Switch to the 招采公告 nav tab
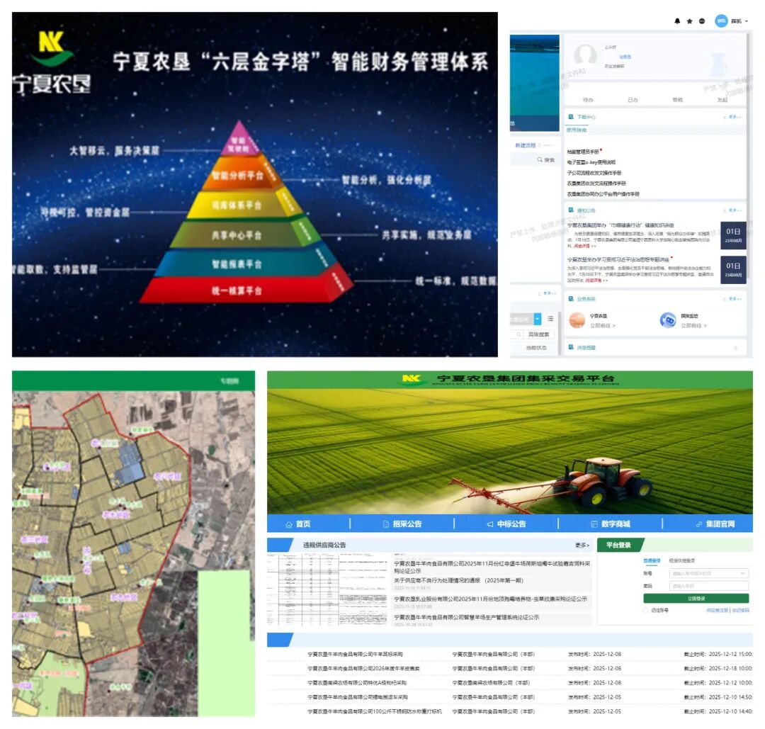The image size is (765, 729). tap(402, 524)
